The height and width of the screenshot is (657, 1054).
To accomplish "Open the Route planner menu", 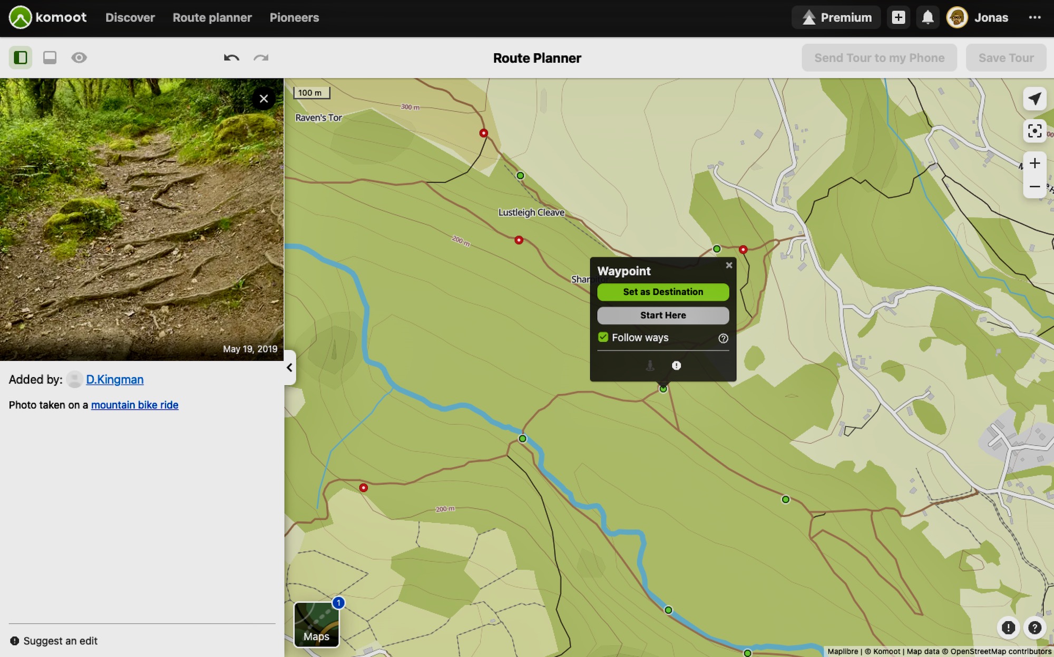I will click(212, 17).
